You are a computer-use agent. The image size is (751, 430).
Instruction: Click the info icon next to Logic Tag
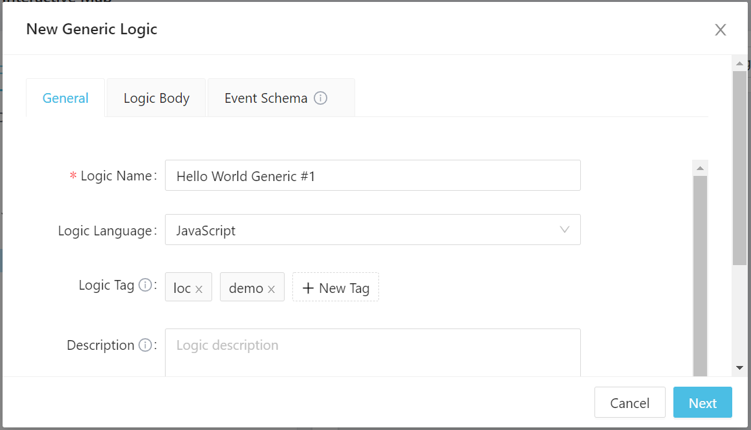(x=146, y=285)
